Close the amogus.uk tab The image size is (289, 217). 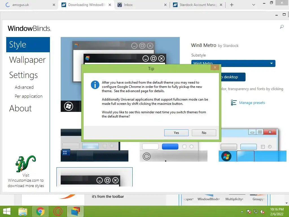54,5
